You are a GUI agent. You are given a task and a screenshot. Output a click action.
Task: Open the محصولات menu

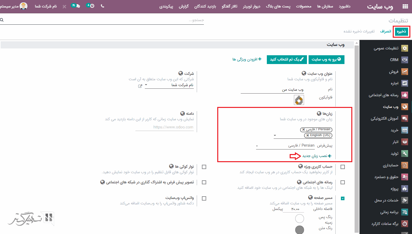click(304, 6)
